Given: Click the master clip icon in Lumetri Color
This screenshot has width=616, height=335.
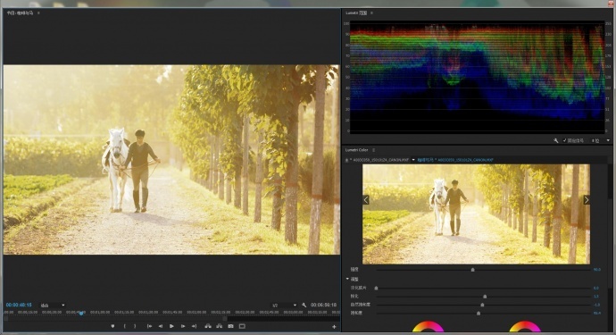Looking at the screenshot, I should (x=346, y=160).
